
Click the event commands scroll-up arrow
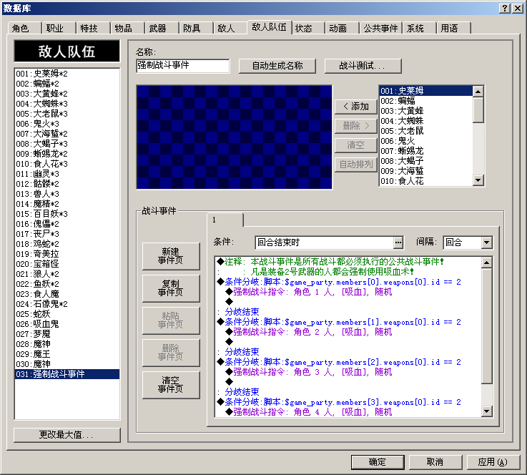pyautogui.click(x=487, y=263)
